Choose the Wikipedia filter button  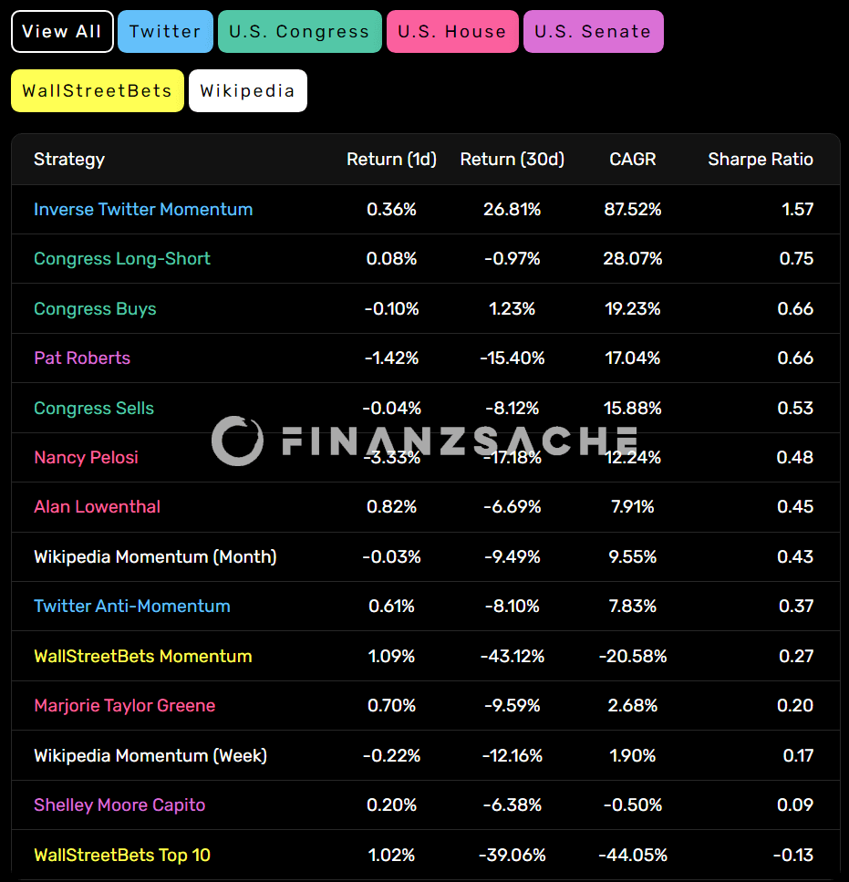248,90
